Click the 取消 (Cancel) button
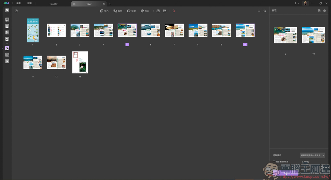Viewport: 331px width, 180px height. point(312,173)
